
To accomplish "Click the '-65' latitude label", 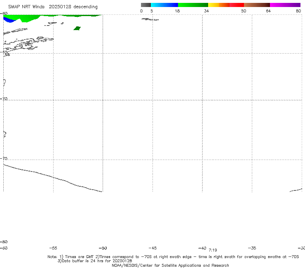I will (x=4, y=52).
